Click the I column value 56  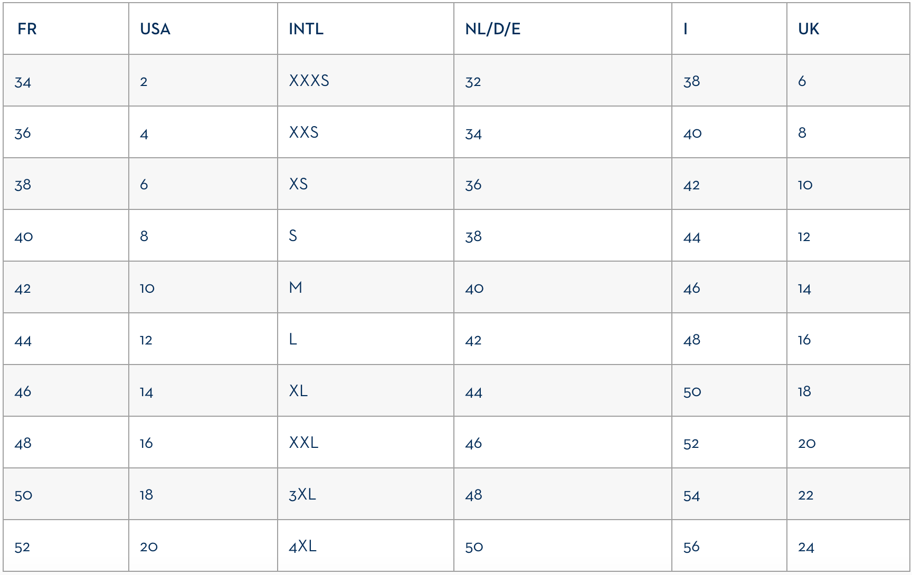tap(691, 547)
